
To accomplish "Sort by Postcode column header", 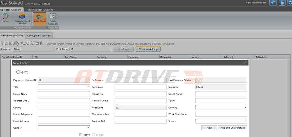I will coord(144,57).
